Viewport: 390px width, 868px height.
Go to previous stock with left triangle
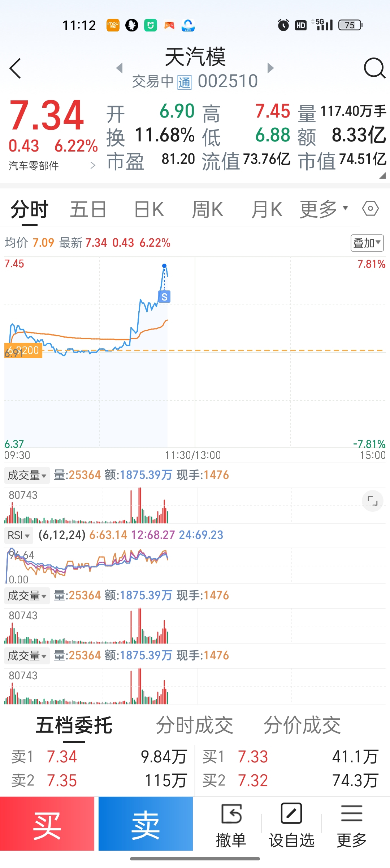pos(120,68)
